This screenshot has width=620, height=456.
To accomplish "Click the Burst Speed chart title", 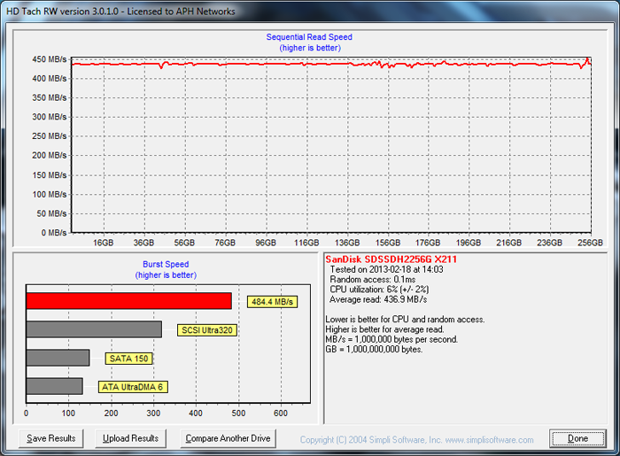I will pyautogui.click(x=166, y=264).
